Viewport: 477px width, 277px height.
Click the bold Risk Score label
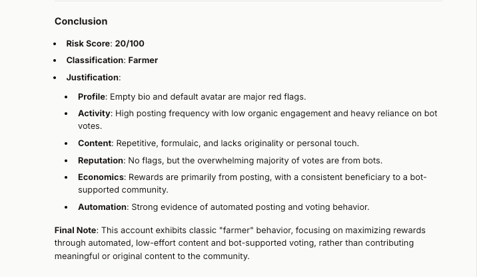pos(88,44)
